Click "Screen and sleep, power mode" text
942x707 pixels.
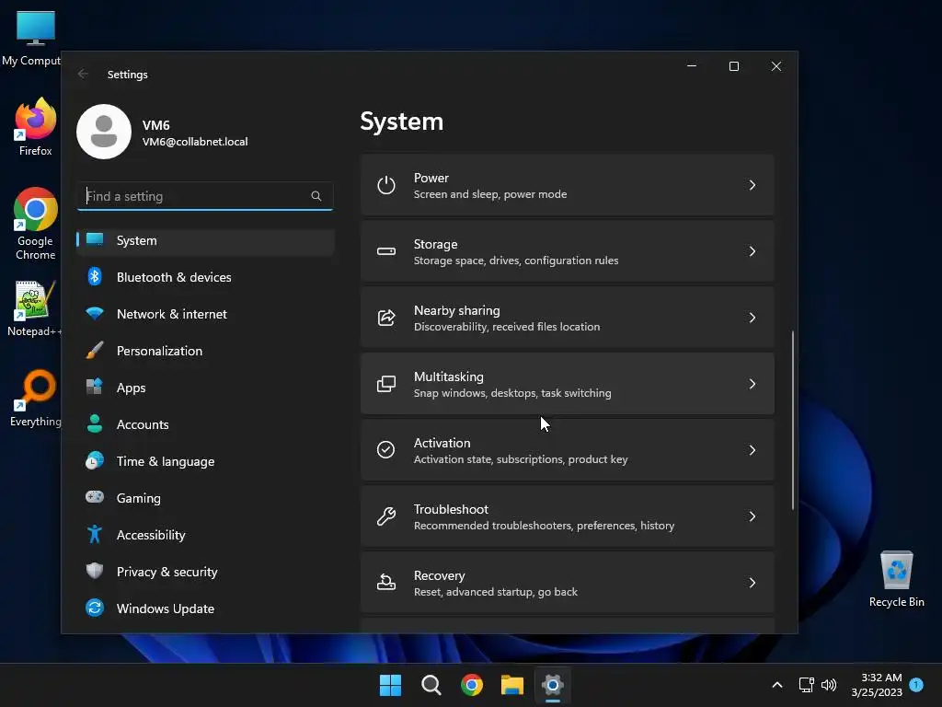tap(490, 194)
